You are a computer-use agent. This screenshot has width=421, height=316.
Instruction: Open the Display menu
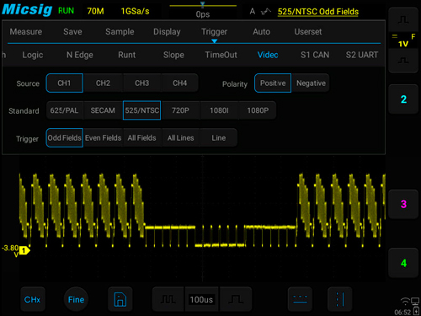coord(167,32)
